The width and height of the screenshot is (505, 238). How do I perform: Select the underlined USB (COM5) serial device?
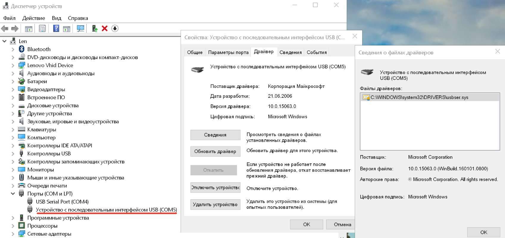(x=106, y=210)
